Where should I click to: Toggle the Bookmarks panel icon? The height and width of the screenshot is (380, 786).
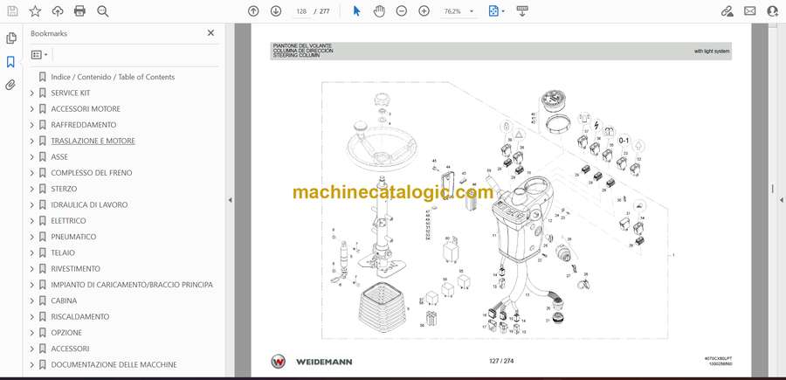[x=10, y=62]
